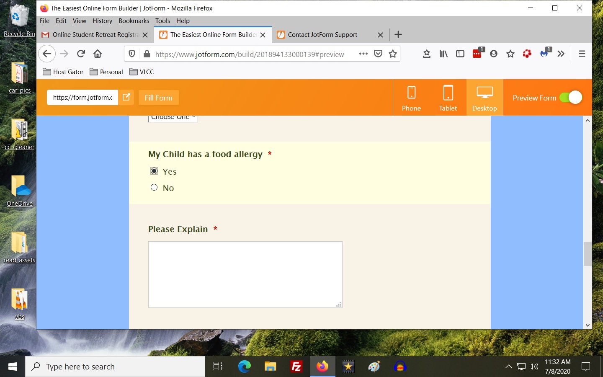Open FileZilla from the taskbar
This screenshot has height=377, width=603.
pyautogui.click(x=296, y=367)
